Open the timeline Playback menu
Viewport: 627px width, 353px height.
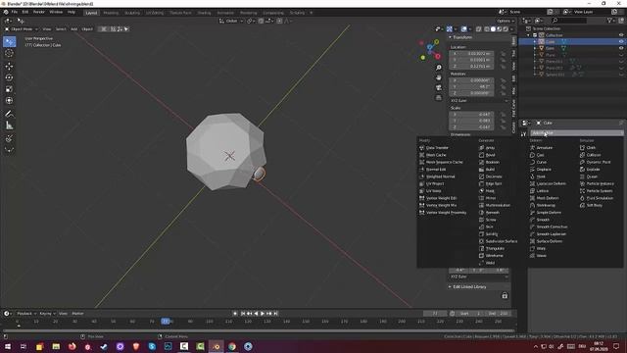26,314
